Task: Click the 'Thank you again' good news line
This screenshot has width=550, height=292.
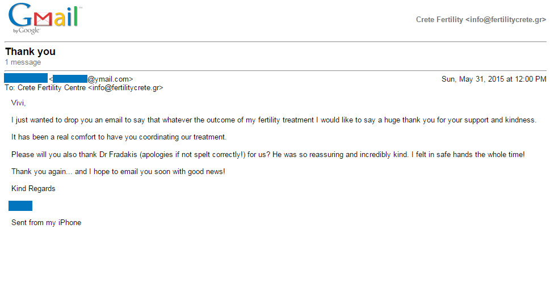Action: (x=118, y=171)
